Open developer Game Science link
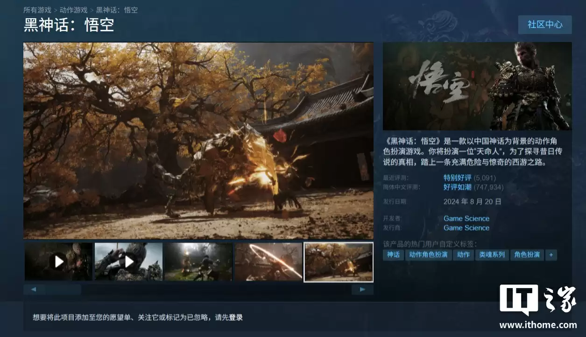Viewport: 586px width, 337px height. [x=466, y=219]
